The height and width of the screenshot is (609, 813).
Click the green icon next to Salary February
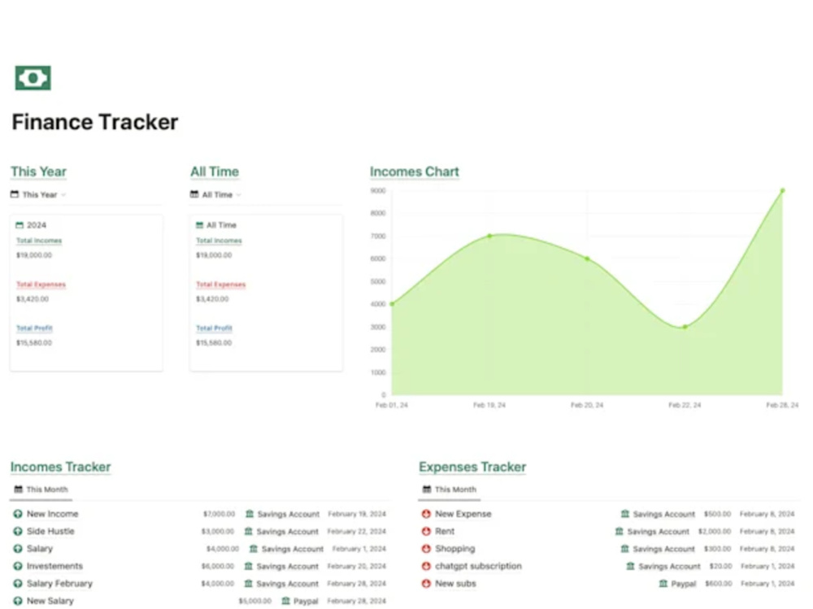click(18, 584)
